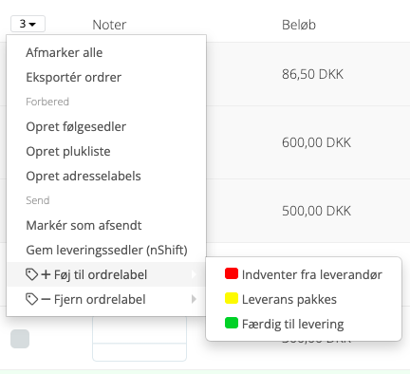
Task: Click the 500,00 DKK amount
Action: click(x=316, y=211)
